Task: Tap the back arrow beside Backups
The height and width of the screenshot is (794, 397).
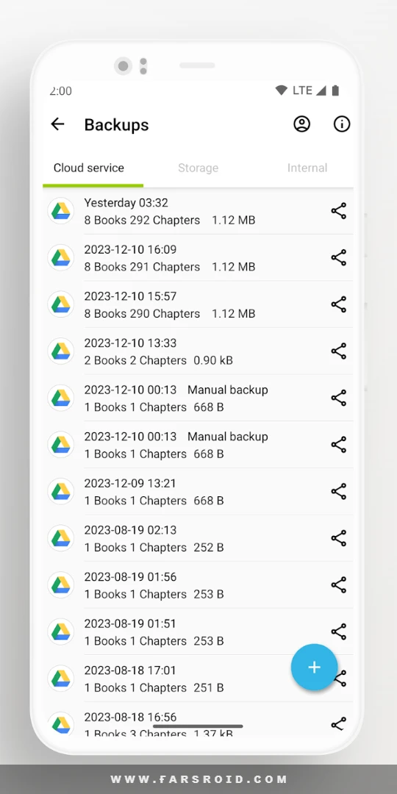Action: point(58,124)
